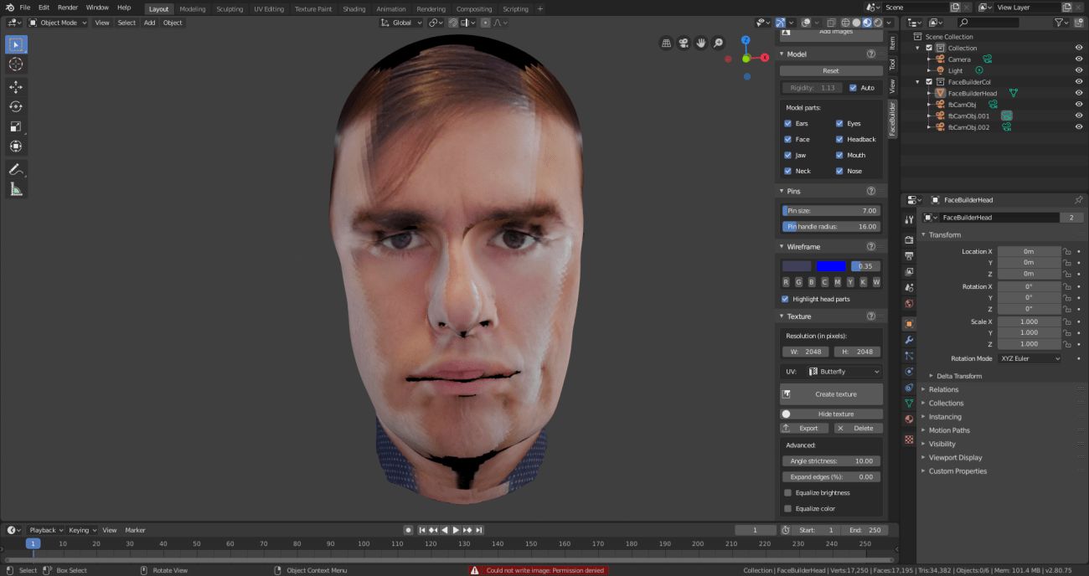Screen dimensions: 1089x576
Task: Select the Move tool
Action: click(x=16, y=87)
